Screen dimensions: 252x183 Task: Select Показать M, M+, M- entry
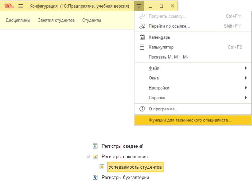point(193,57)
